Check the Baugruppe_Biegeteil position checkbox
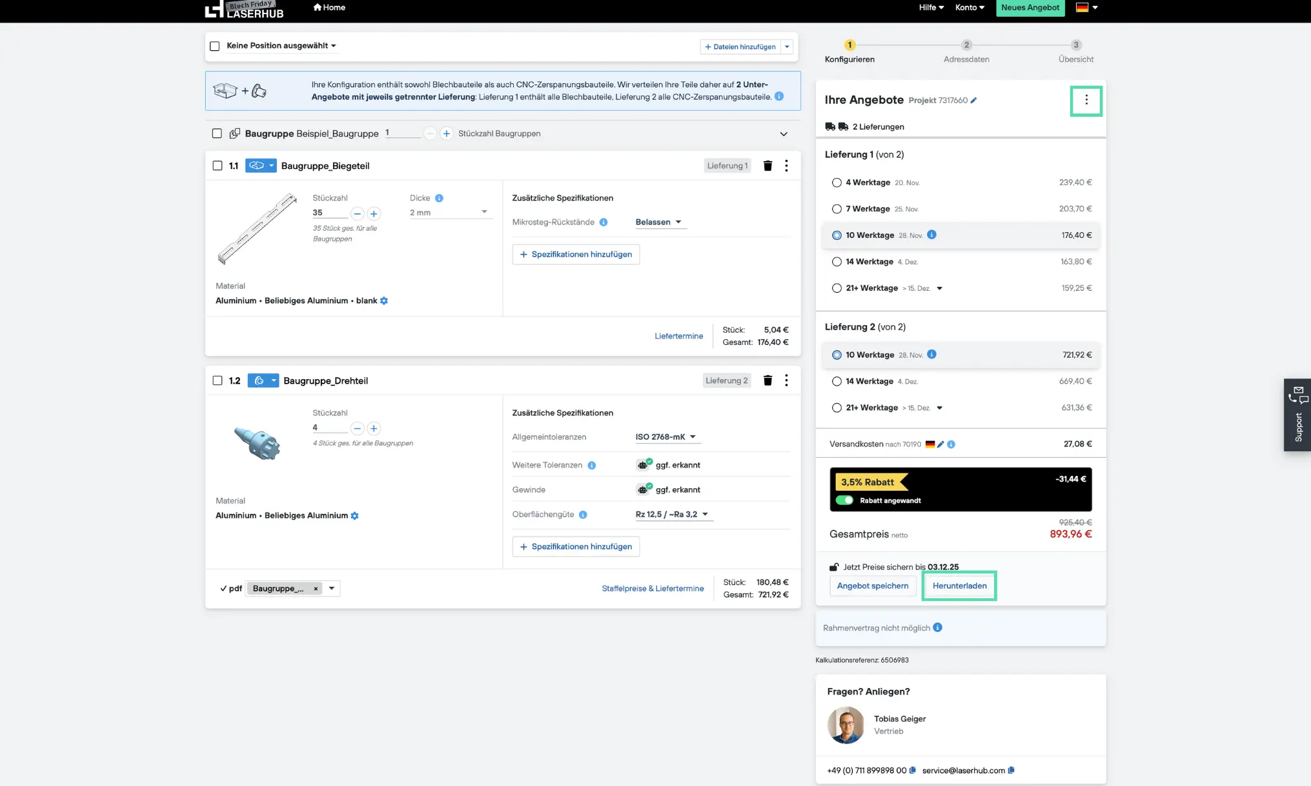This screenshot has width=1311, height=786. pos(218,166)
